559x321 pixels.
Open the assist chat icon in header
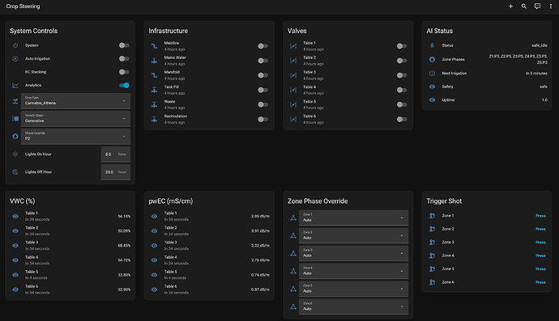click(x=537, y=6)
